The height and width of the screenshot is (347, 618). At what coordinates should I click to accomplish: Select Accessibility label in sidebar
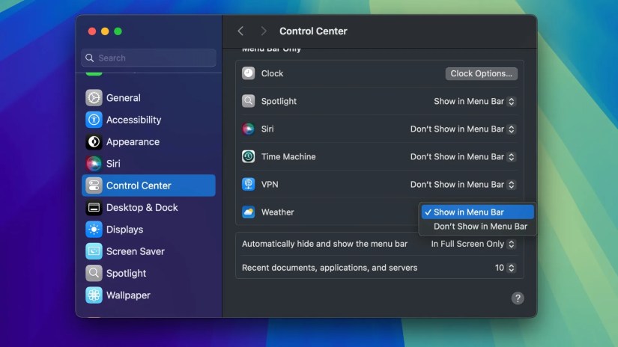pyautogui.click(x=133, y=120)
